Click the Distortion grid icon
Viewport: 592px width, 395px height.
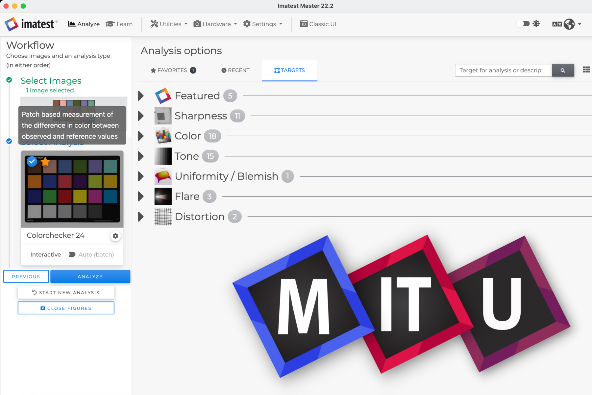163,217
